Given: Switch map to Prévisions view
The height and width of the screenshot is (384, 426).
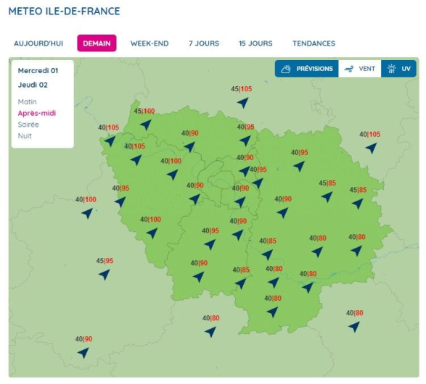Looking at the screenshot, I should point(307,69).
